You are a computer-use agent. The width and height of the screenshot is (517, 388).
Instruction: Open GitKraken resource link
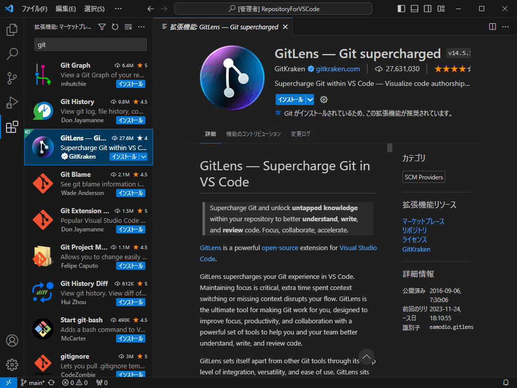coord(416,250)
